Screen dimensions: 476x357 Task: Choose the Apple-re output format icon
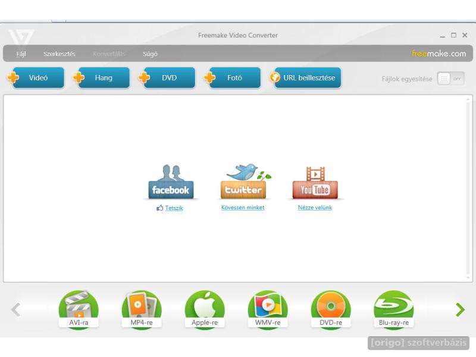[205, 310]
